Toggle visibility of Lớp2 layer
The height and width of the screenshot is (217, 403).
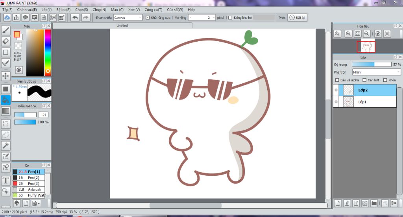336,90
